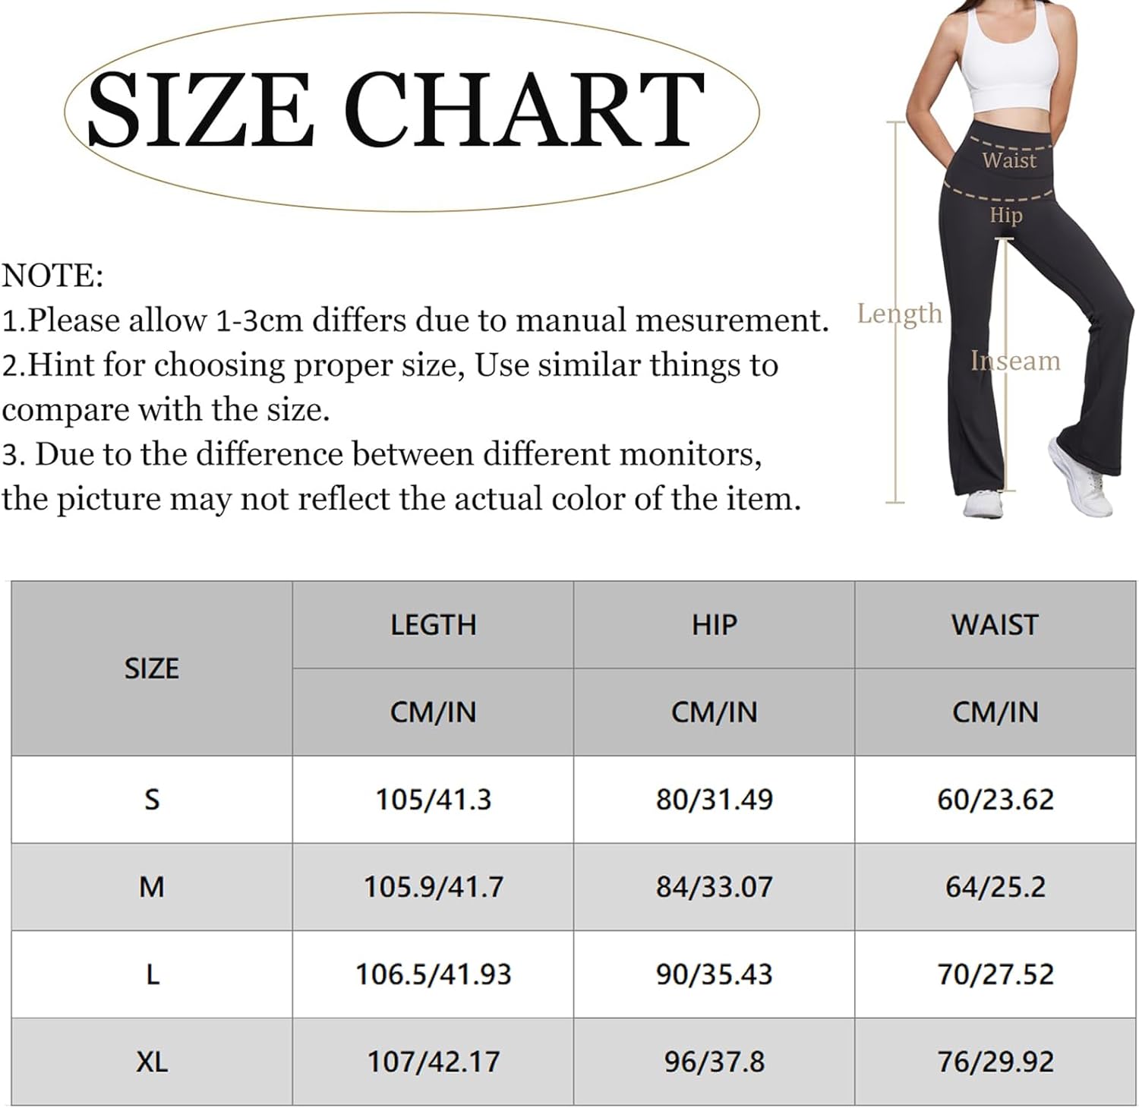The width and height of the screenshot is (1139, 1108).
Task: Click the SIZE column header cell
Action: 152,668
